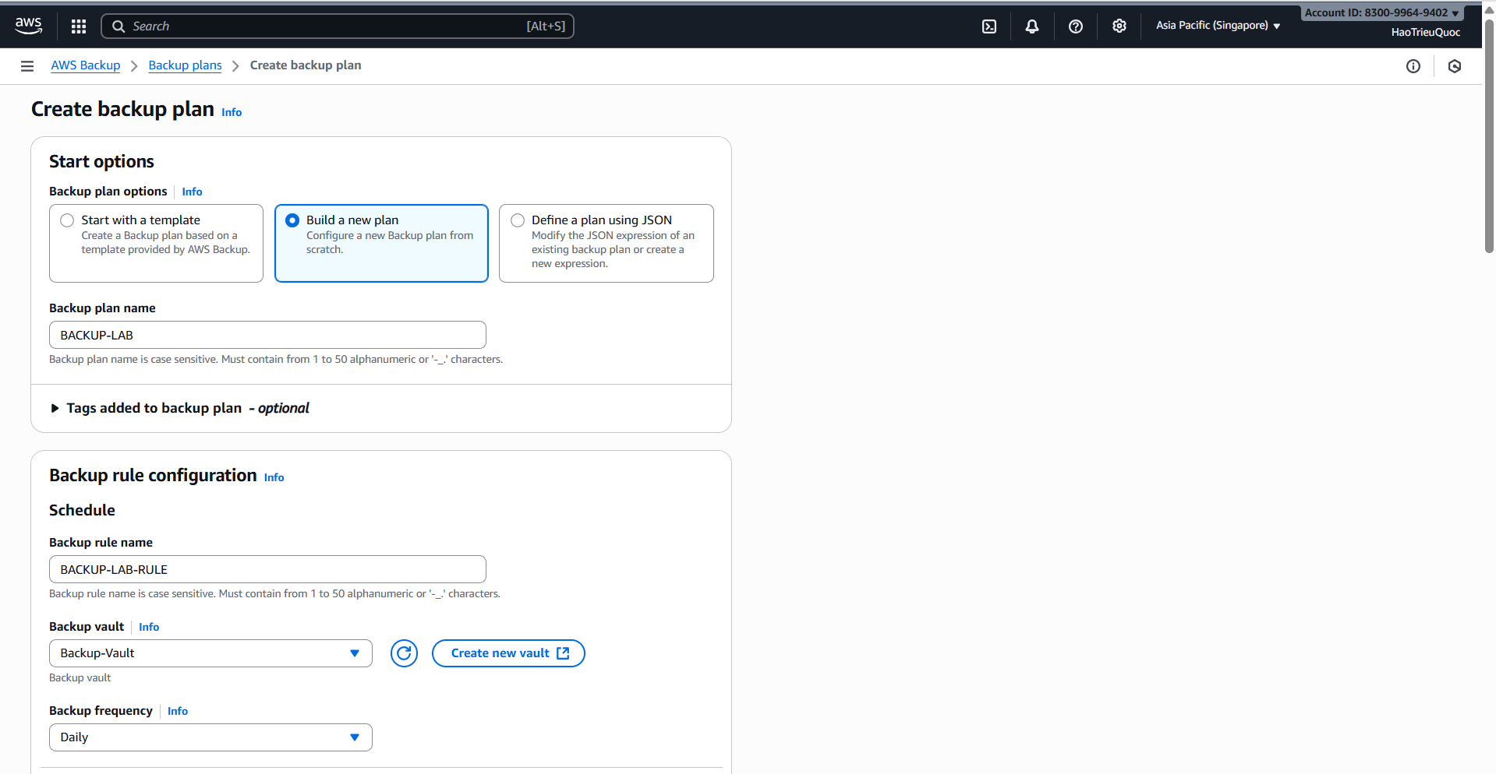Navigate to Backup plans breadcrumb link
1496x774 pixels.
click(x=184, y=65)
